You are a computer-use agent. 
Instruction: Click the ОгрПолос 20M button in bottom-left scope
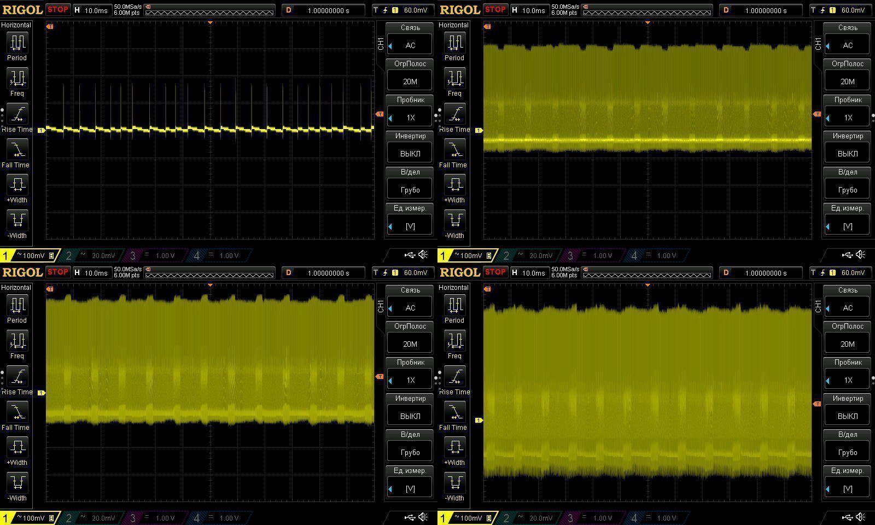[410, 344]
